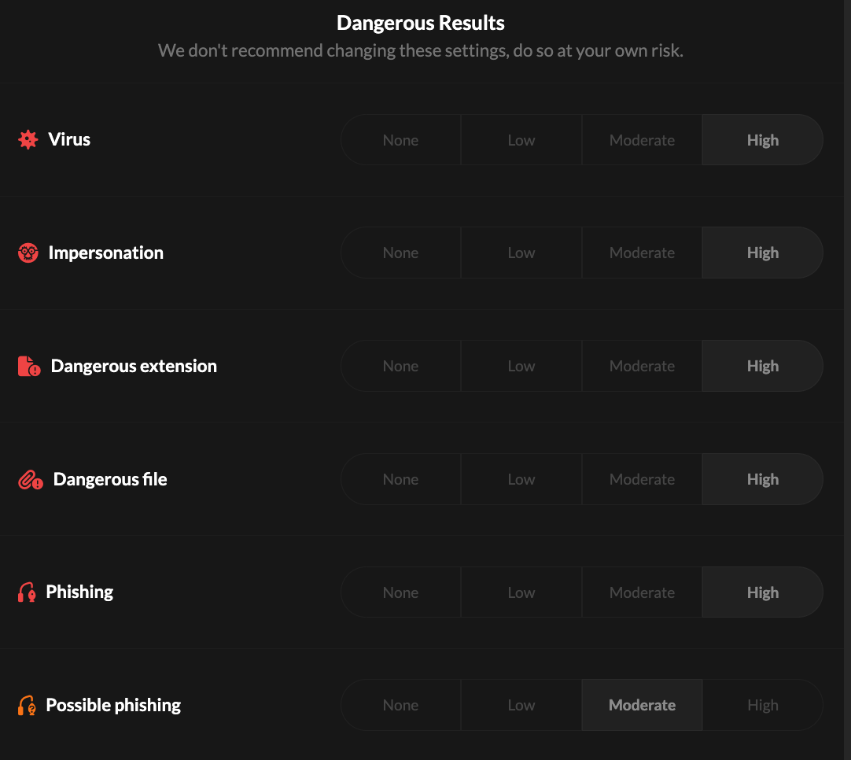Choose High for Dangerous file

click(x=762, y=479)
